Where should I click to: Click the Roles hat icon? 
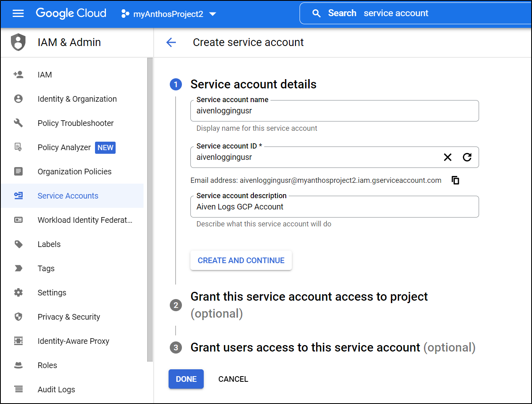(x=18, y=365)
